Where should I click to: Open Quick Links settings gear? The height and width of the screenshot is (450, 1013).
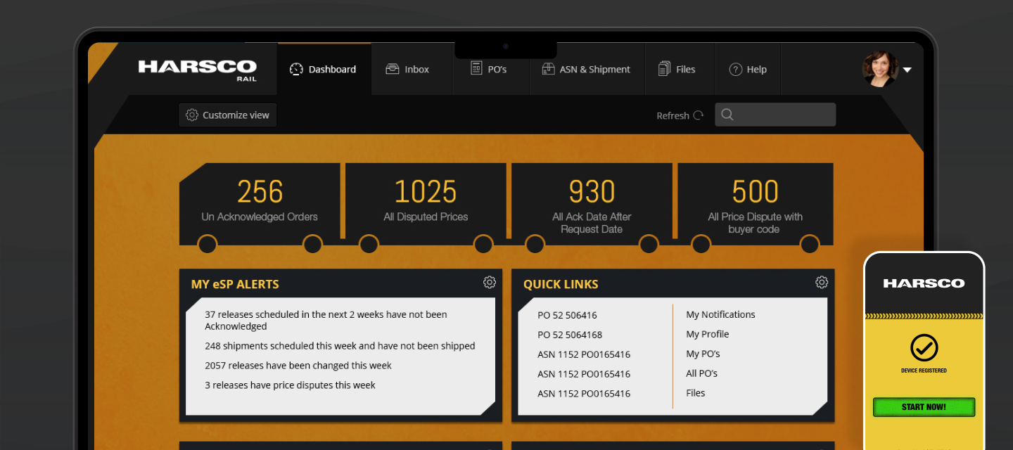click(822, 282)
